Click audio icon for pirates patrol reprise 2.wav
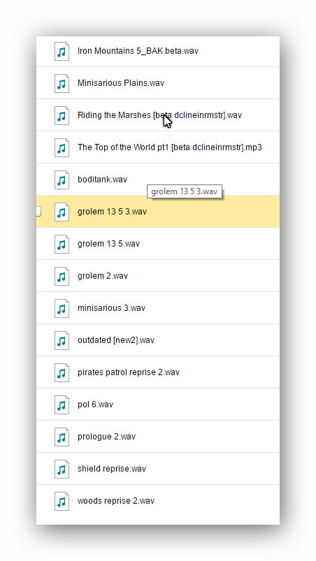 [x=62, y=372]
